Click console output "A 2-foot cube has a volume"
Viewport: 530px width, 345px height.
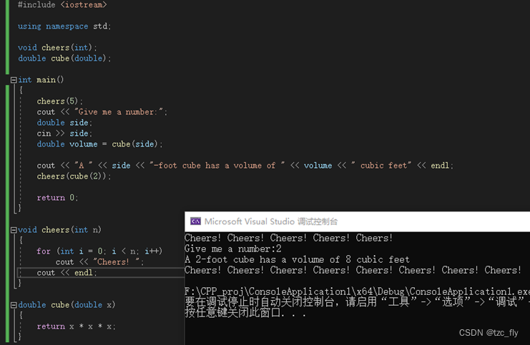pyautogui.click(x=297, y=259)
